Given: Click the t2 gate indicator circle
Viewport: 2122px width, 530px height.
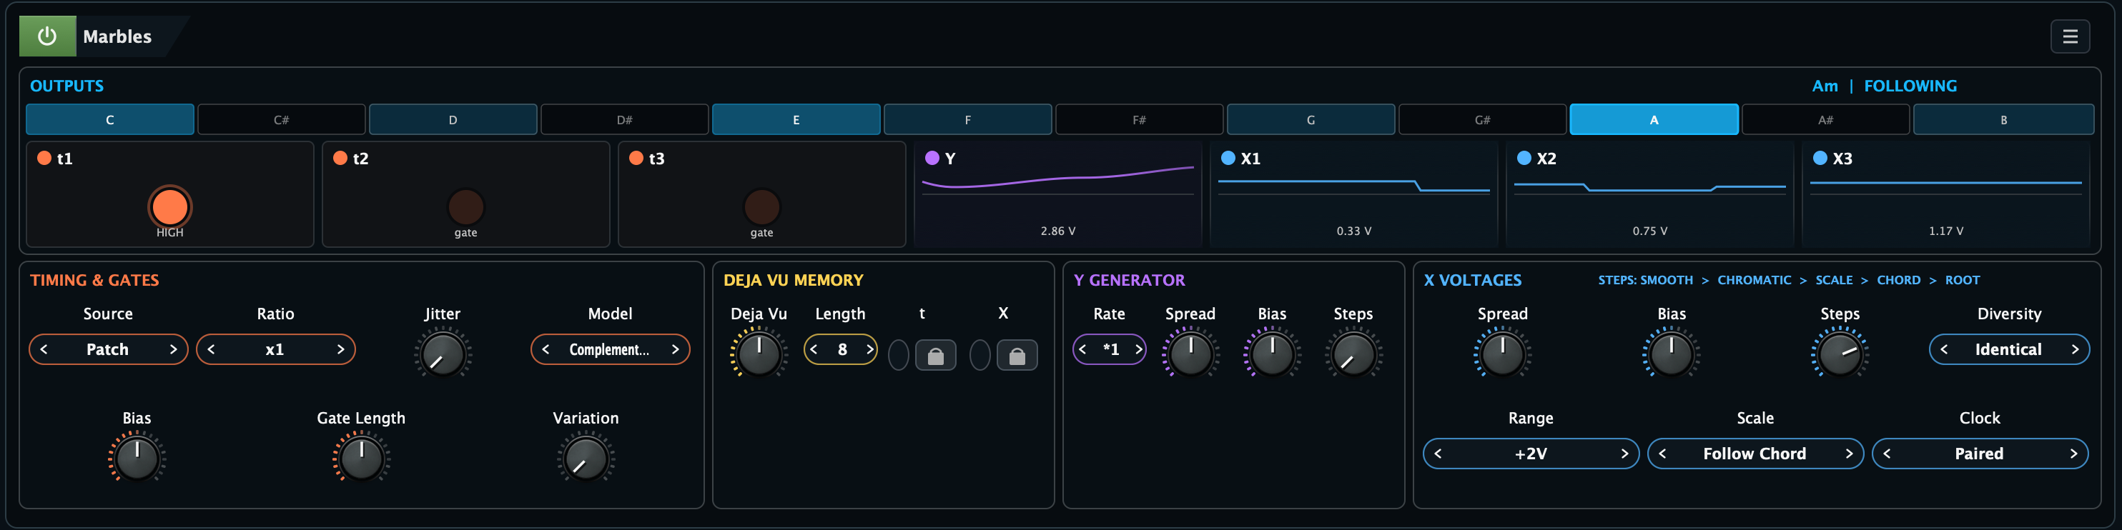Looking at the screenshot, I should tap(465, 206).
